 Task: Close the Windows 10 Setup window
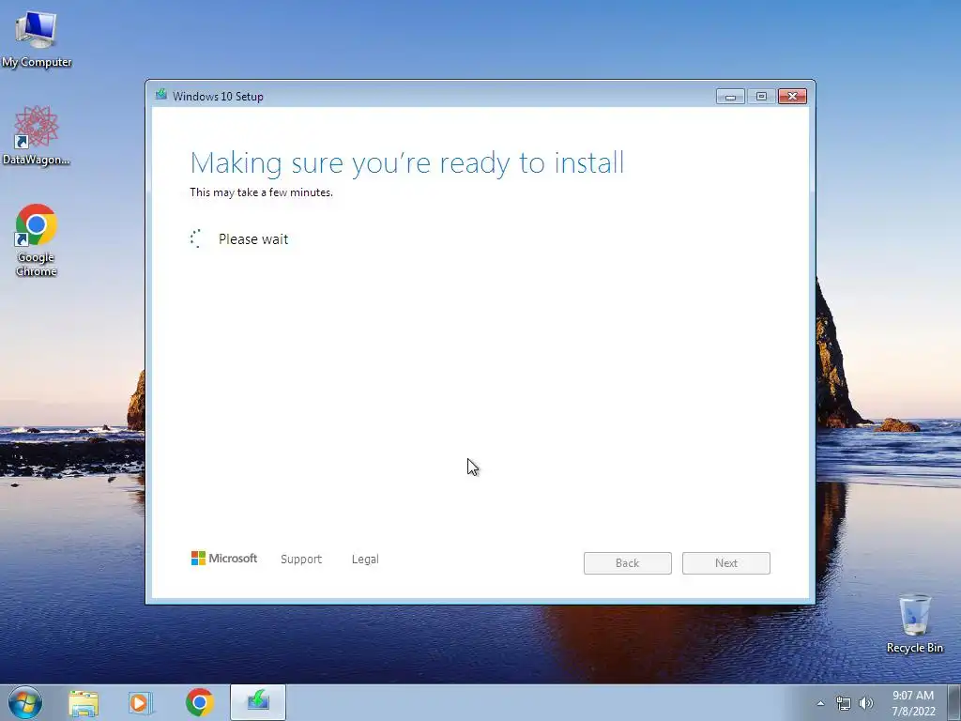pos(792,97)
